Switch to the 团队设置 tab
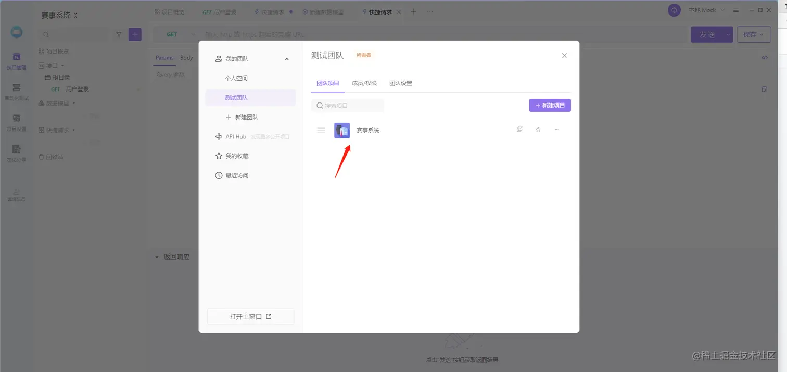Viewport: 787px width, 372px height. coord(401,83)
